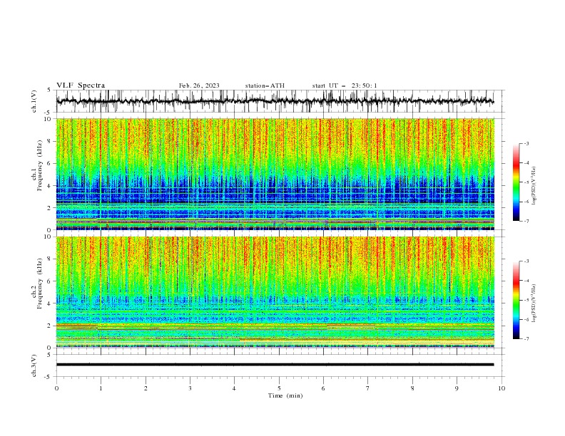Click the "-3" tick on ch.1 colorbar
The width and height of the screenshot is (565, 436).
tap(526, 143)
